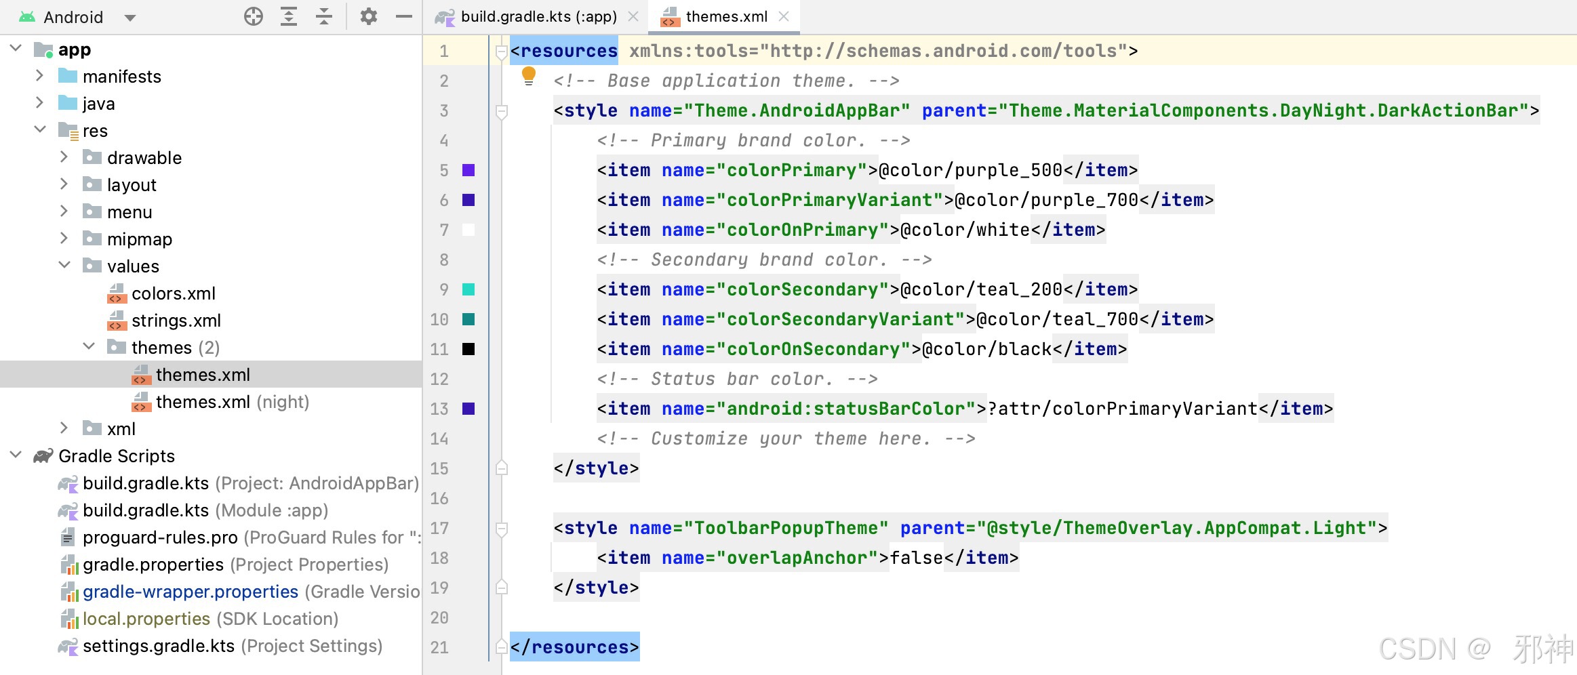Screen dimensions: 1577x675
Task: Fold Theme.AndroidAppBar style on line 3
Action: (x=502, y=111)
